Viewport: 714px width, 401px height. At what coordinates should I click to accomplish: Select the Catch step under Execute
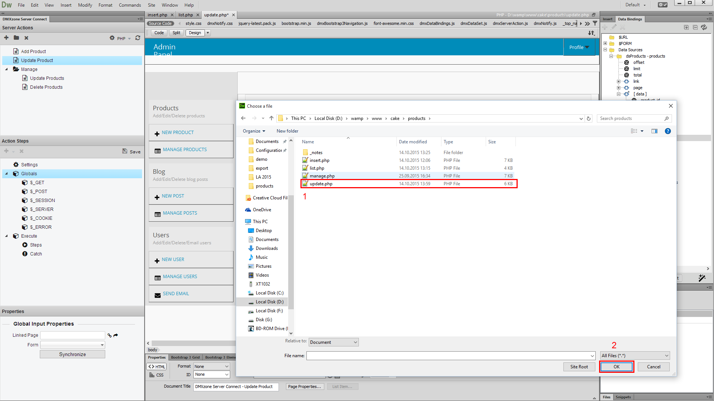click(x=36, y=254)
